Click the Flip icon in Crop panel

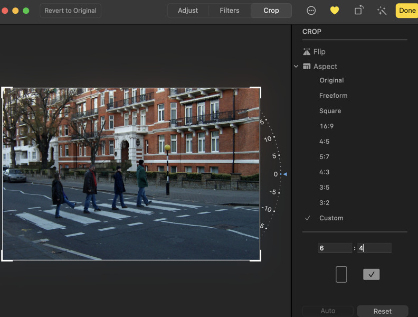click(x=307, y=52)
